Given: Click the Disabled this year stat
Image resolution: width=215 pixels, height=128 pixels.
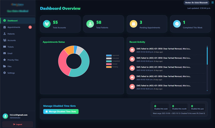Looking at the screenshot, I should [198, 107].
